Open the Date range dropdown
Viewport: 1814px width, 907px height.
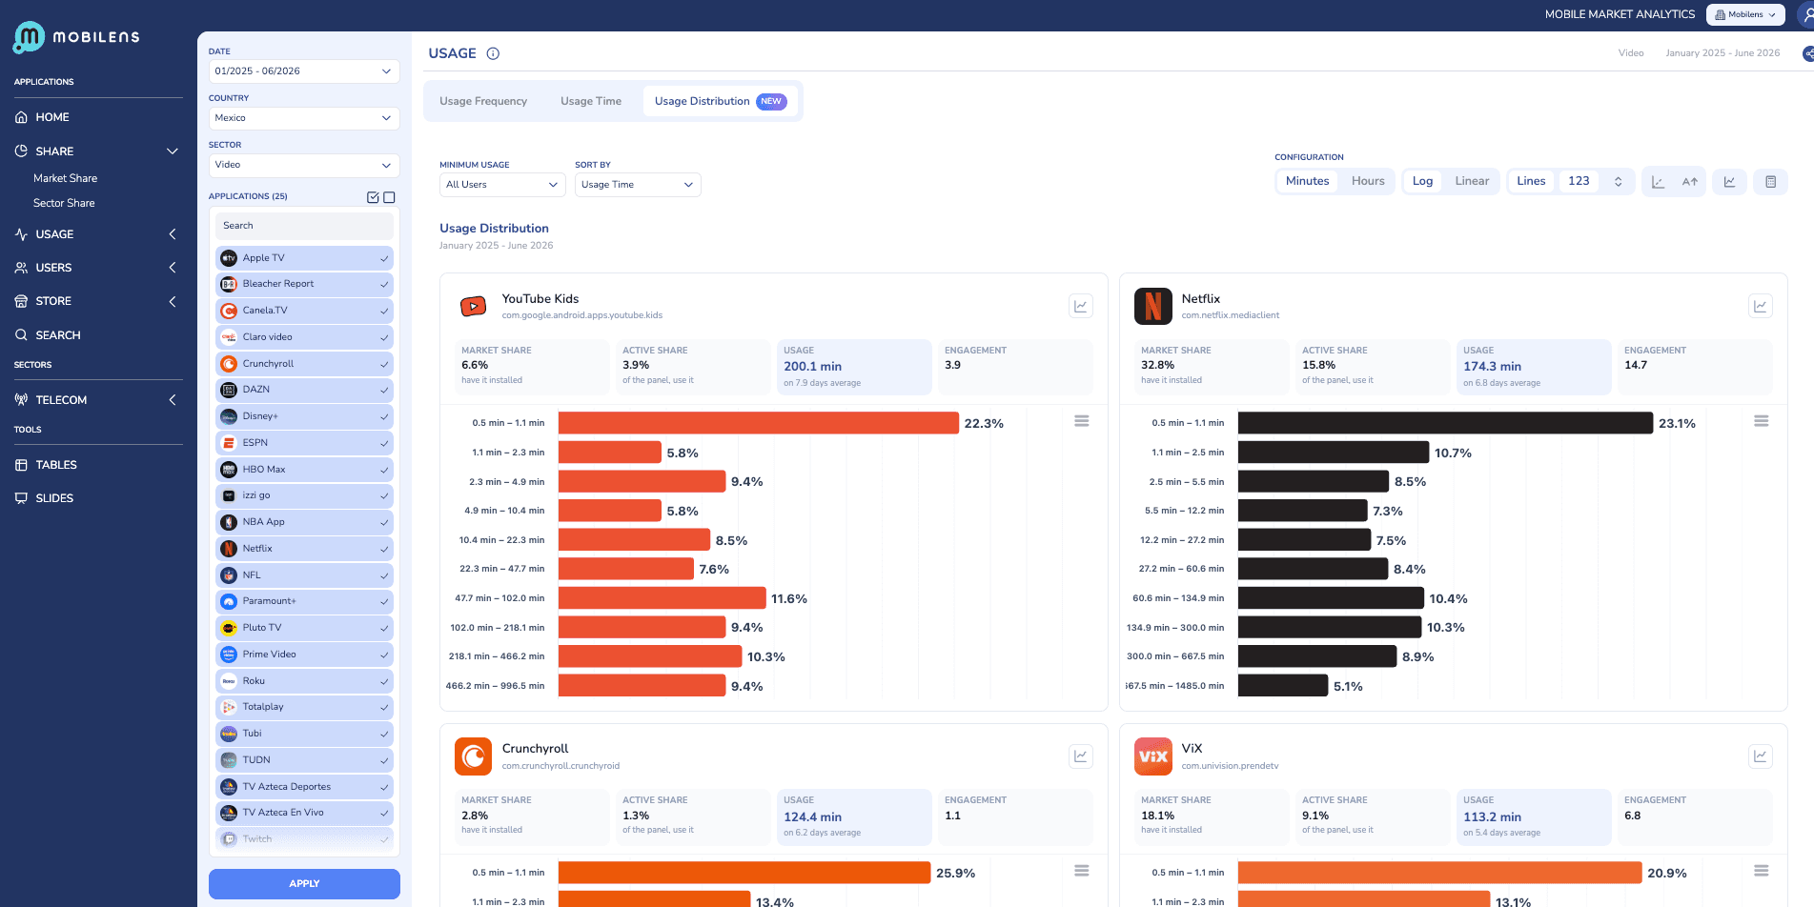pos(304,71)
